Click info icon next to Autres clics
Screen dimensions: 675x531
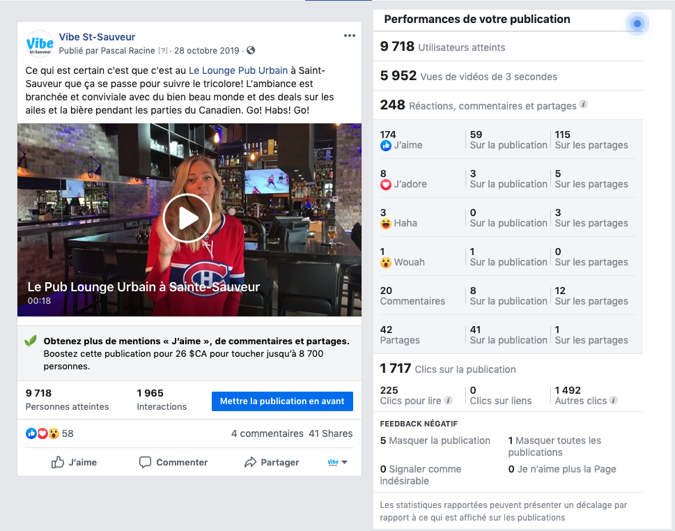[614, 400]
